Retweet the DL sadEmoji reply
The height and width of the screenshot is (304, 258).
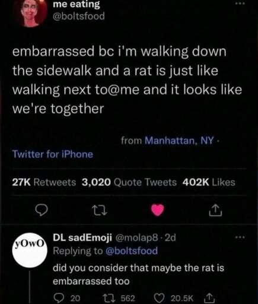tap(108, 298)
